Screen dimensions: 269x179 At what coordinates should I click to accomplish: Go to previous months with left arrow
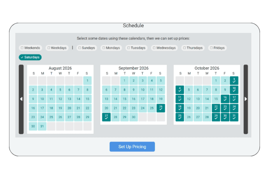point(21,99)
